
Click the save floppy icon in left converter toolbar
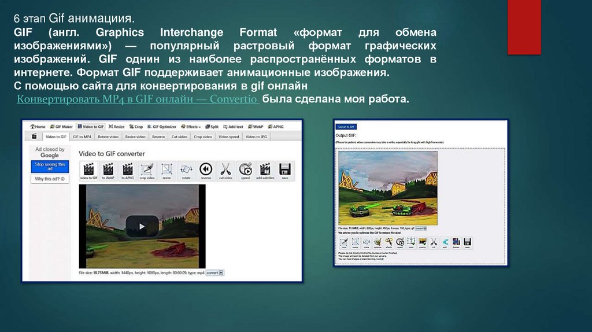point(284,171)
